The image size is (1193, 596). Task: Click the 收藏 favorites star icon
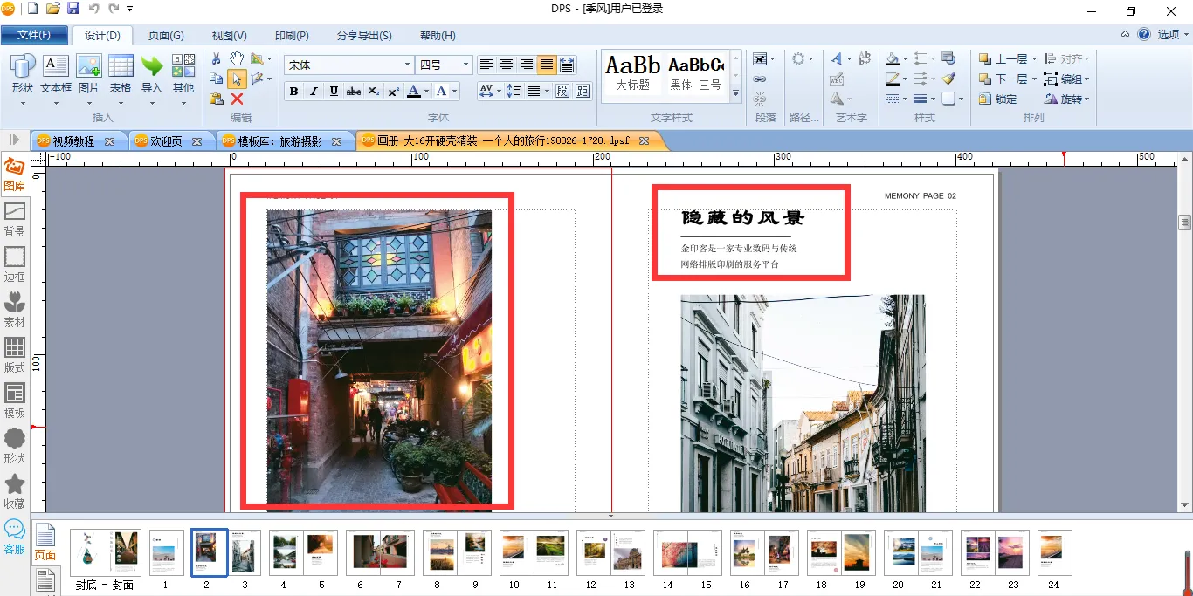click(x=15, y=491)
